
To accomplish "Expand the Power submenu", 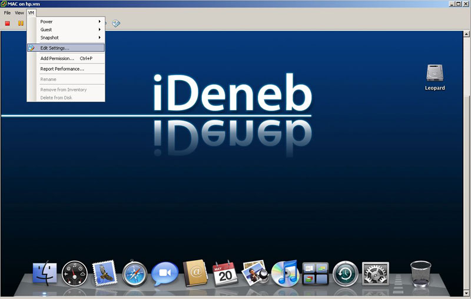I will (x=66, y=22).
